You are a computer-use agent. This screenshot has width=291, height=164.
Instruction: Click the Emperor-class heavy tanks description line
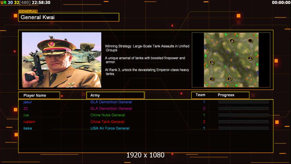tap(147, 72)
